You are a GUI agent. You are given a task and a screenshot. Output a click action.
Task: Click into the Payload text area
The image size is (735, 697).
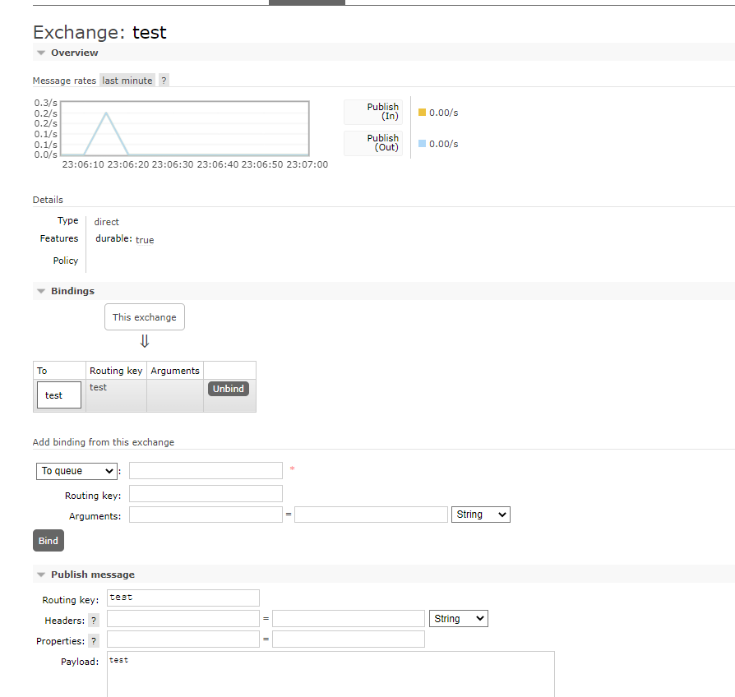pos(331,674)
